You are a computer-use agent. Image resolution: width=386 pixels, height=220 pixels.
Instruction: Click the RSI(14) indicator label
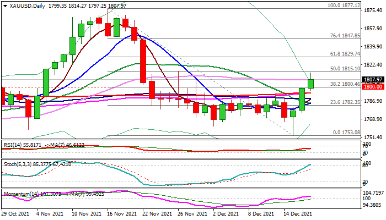(x=13, y=145)
